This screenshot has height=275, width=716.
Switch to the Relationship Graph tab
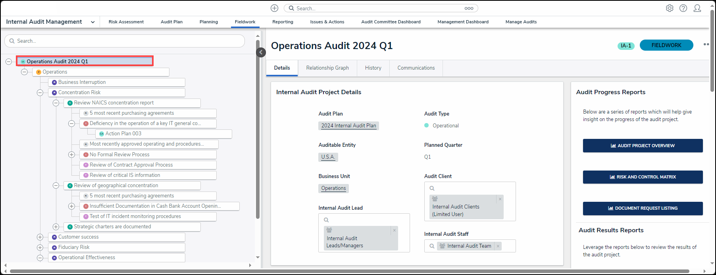point(327,68)
